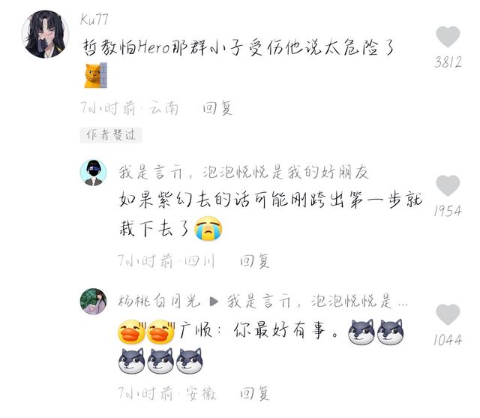Image resolution: width=480 pixels, height=418 pixels.
Task: Like Ku77's comment with the heart icon
Action: click(448, 37)
